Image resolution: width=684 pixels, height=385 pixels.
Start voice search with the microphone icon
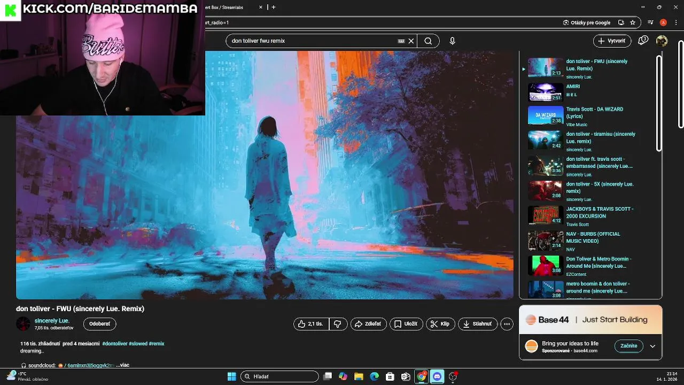(x=452, y=41)
